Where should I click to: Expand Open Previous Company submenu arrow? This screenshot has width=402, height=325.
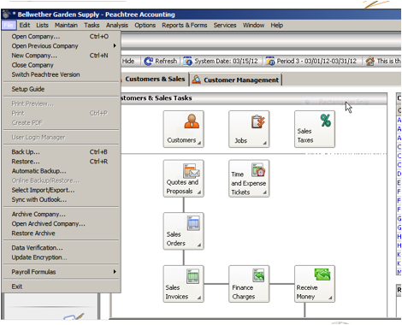(x=115, y=45)
